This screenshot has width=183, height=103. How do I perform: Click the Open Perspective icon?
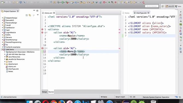163,6
